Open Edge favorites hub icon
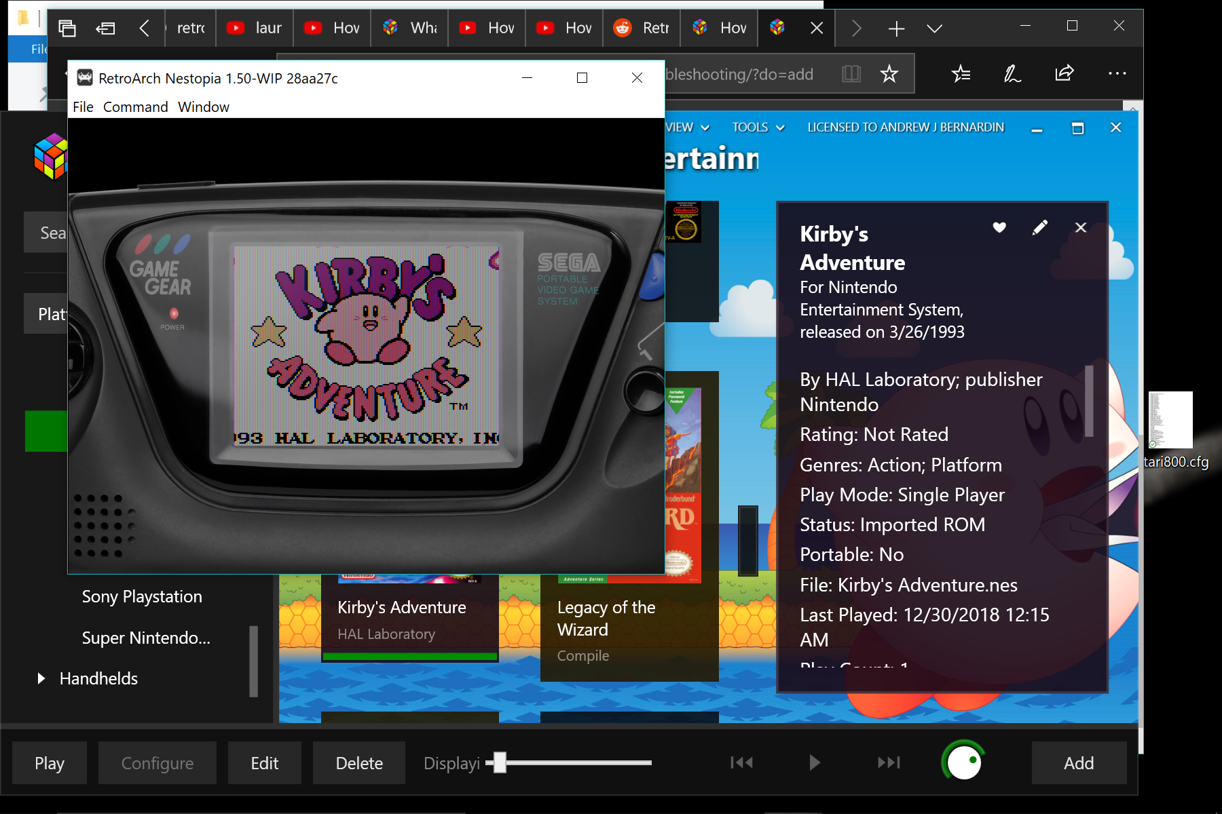This screenshot has width=1222, height=814. click(x=961, y=73)
